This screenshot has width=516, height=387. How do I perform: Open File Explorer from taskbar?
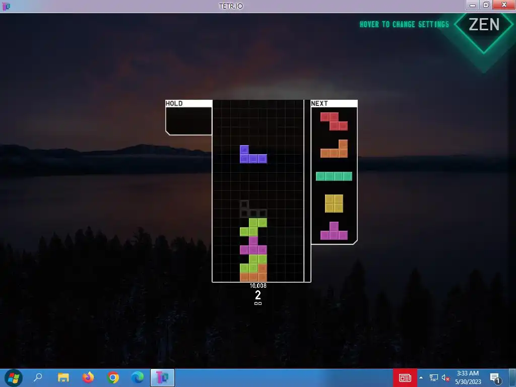pos(63,377)
